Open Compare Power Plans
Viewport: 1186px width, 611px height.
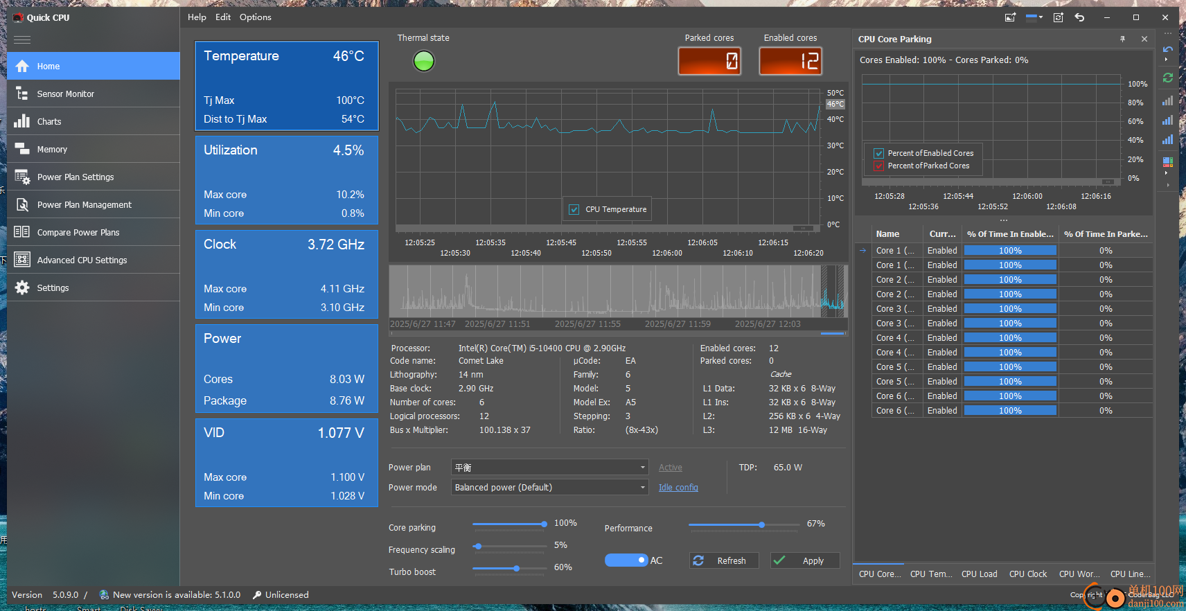pos(94,232)
